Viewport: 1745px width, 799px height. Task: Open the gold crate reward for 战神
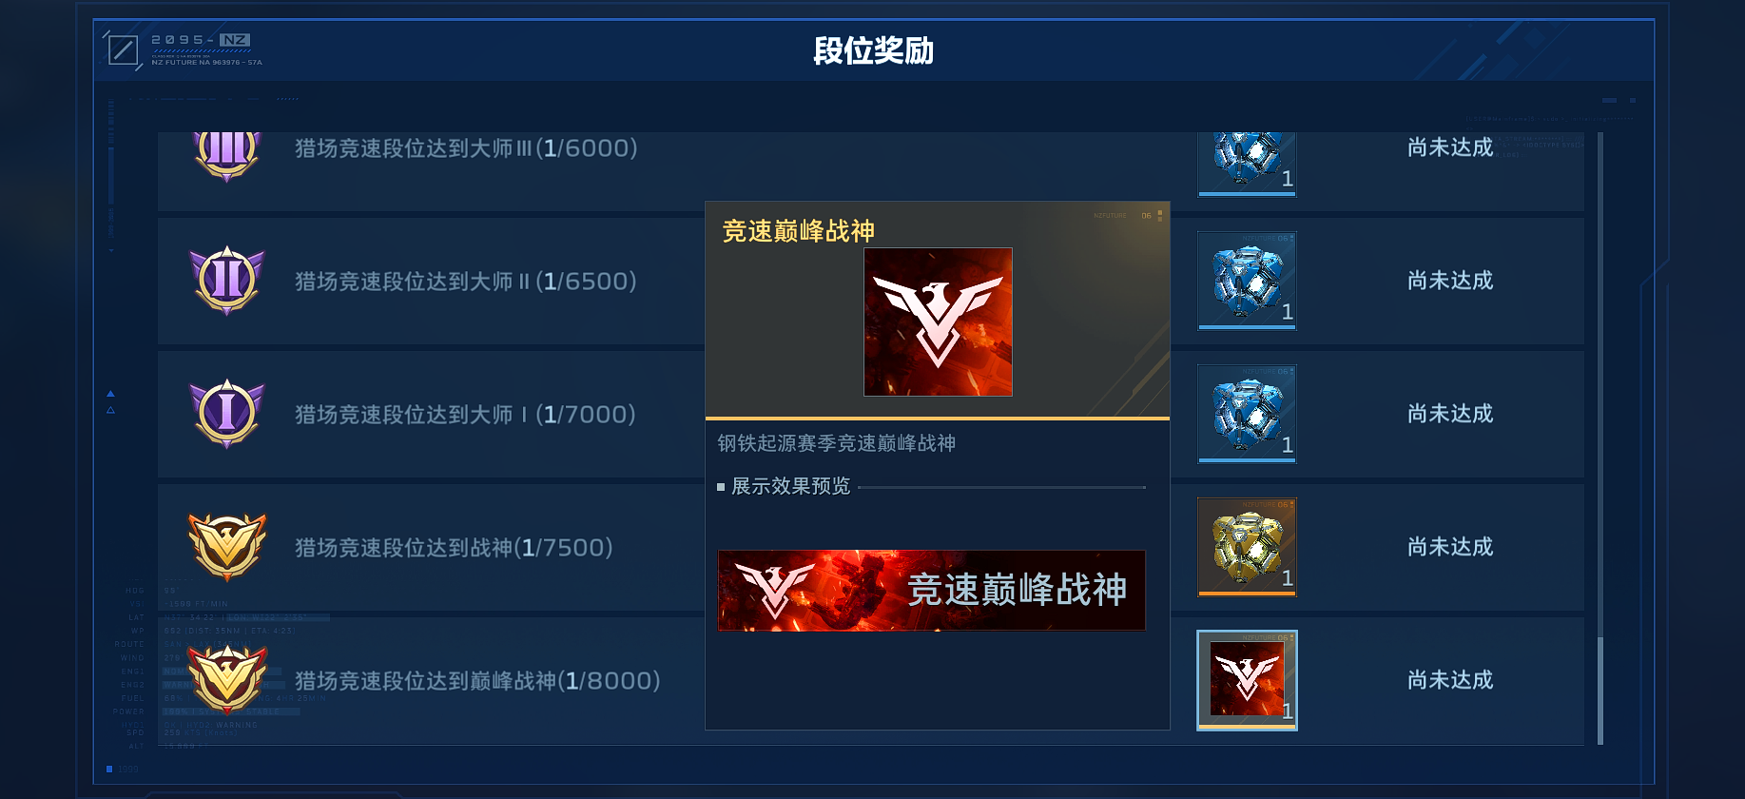(1247, 548)
